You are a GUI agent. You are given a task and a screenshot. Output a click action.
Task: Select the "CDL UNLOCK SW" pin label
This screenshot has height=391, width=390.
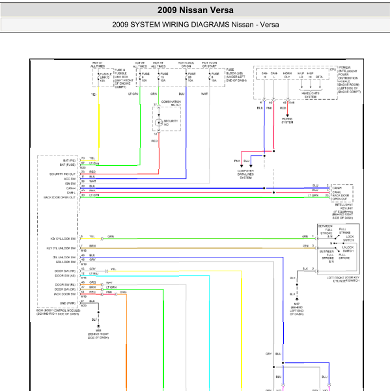(x=64, y=258)
